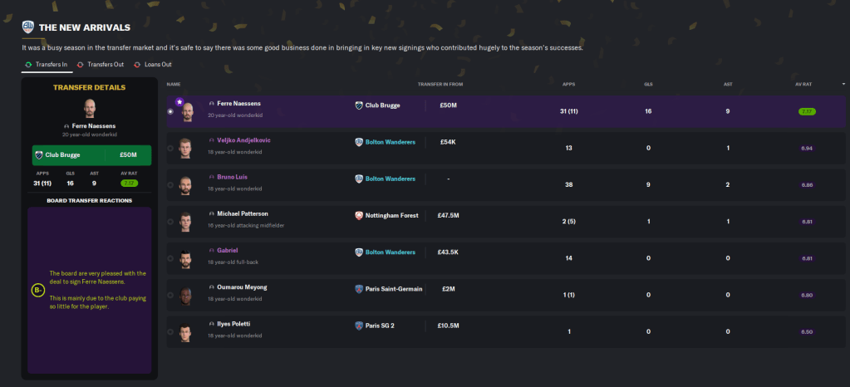Switch to the Transfers Out tab

tap(101, 64)
